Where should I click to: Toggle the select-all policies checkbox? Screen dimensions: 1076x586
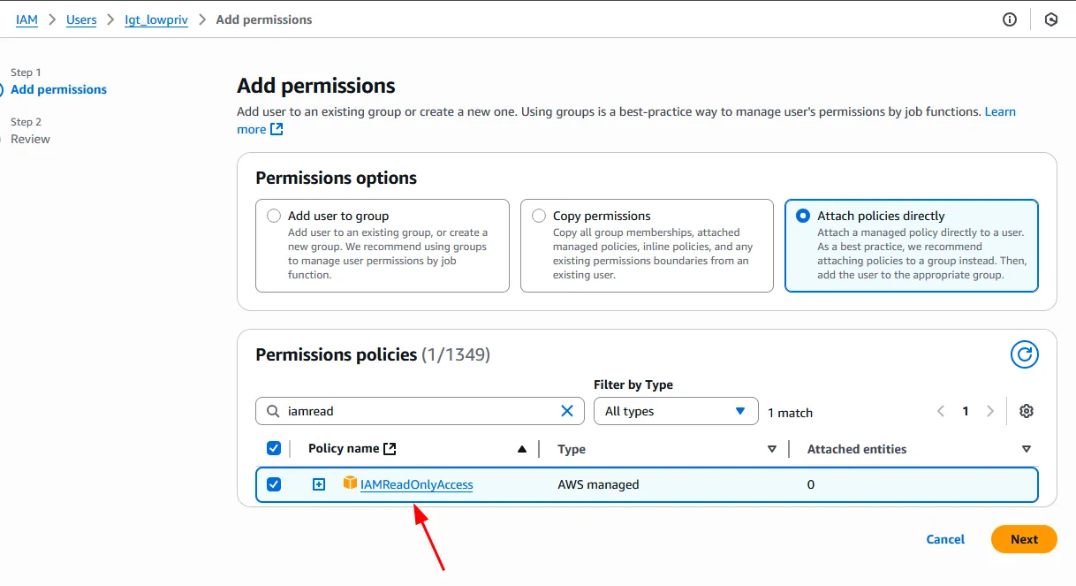point(274,448)
